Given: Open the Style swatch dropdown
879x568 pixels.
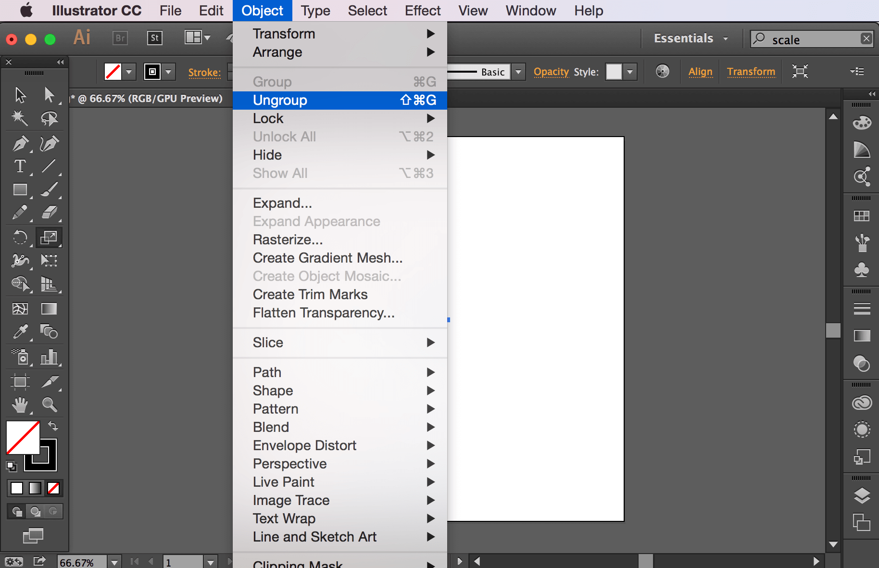Looking at the screenshot, I should (x=629, y=72).
